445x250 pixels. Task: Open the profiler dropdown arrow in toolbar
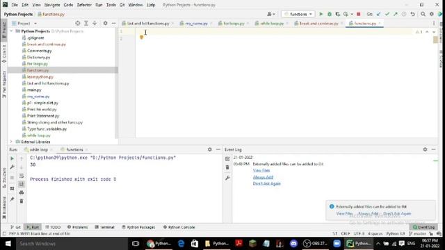coord(352,14)
